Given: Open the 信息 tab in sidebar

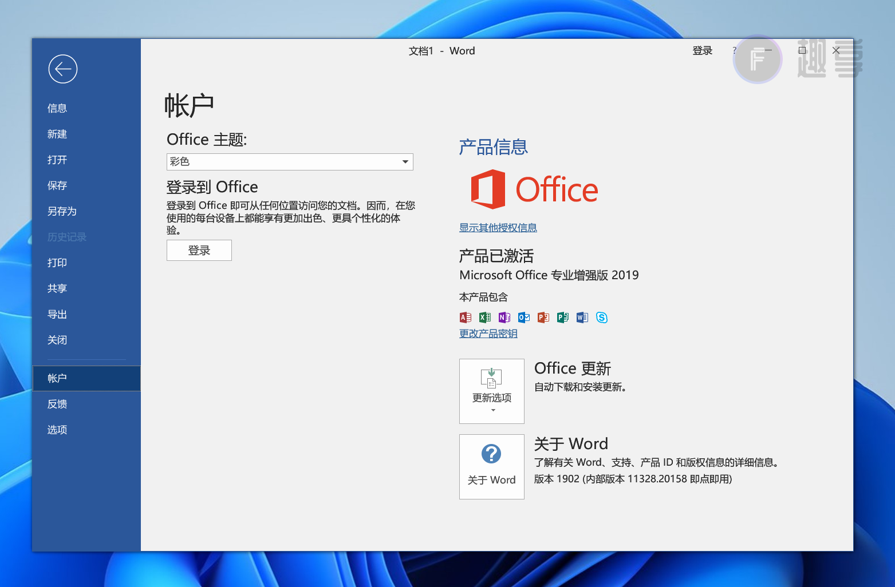Looking at the screenshot, I should (x=86, y=108).
